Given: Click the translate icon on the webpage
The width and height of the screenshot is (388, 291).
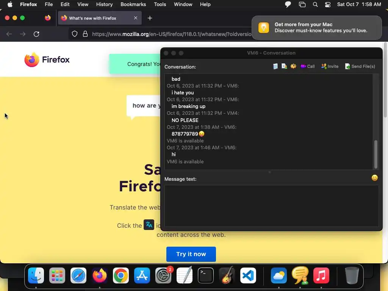Looking at the screenshot, I should click(x=149, y=225).
